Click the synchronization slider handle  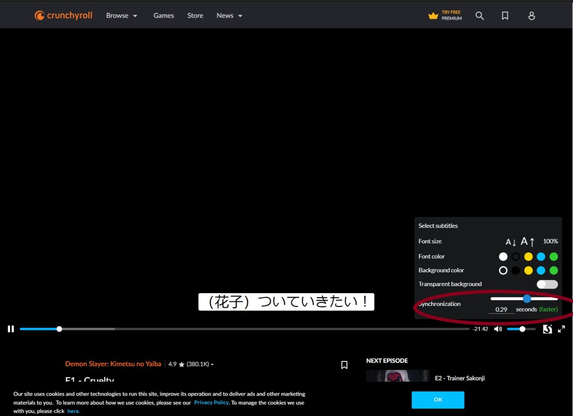[527, 298]
